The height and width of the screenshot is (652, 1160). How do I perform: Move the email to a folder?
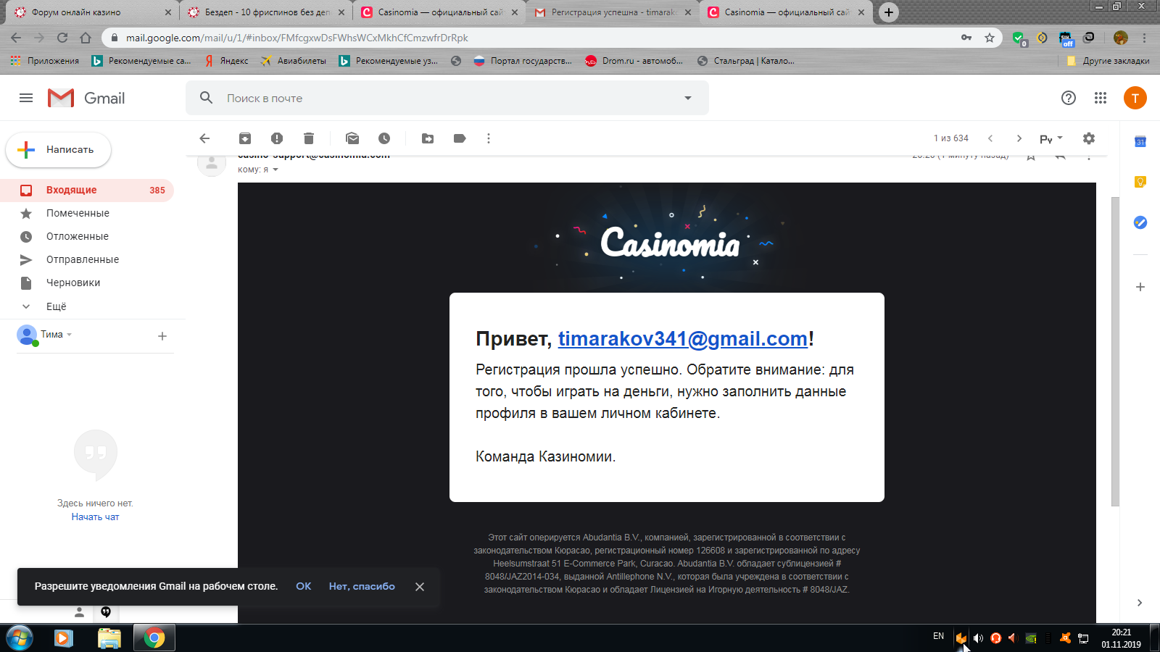click(428, 138)
